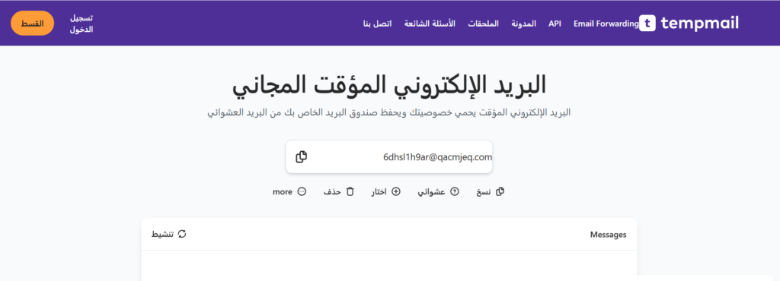The height and width of the screenshot is (281, 780).
Task: Click the orange القسط premium button
Action: pos(32,24)
